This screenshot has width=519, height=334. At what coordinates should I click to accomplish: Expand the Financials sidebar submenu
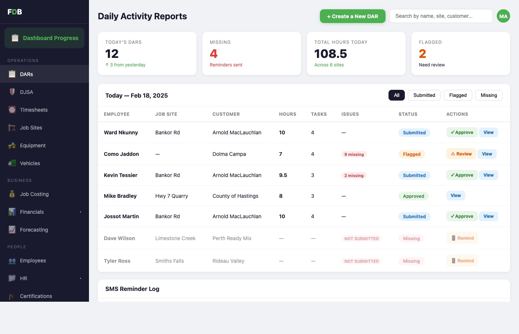(81, 212)
